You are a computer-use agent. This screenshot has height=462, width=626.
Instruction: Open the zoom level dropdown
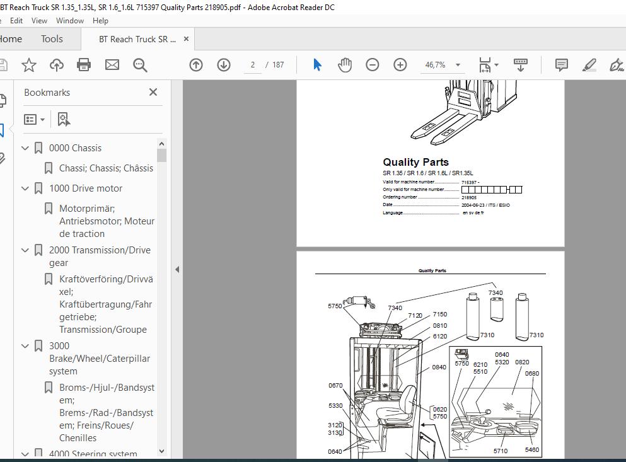point(458,65)
